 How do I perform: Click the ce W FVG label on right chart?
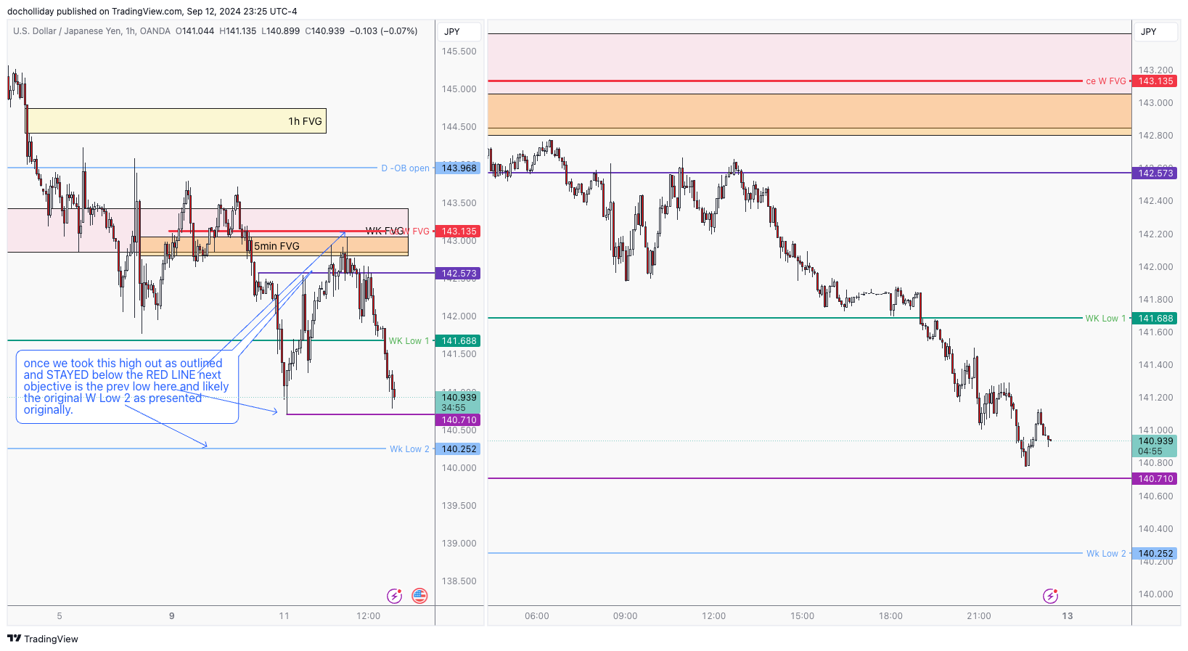pos(1106,81)
